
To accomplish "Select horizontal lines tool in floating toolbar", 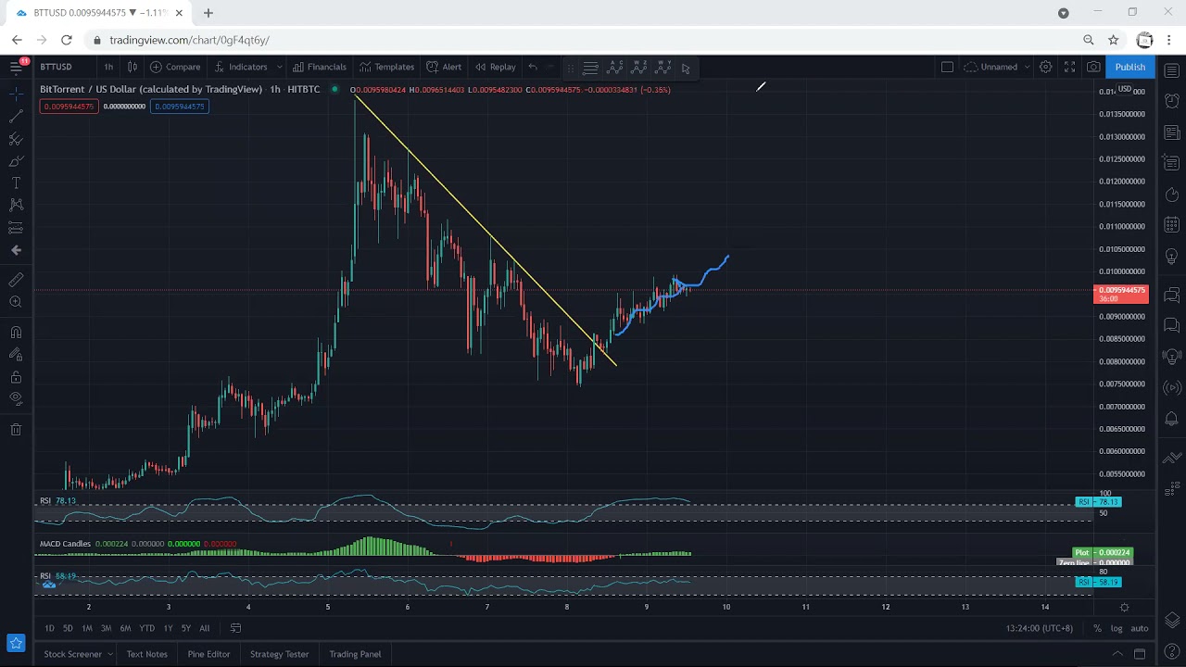I will click(590, 68).
